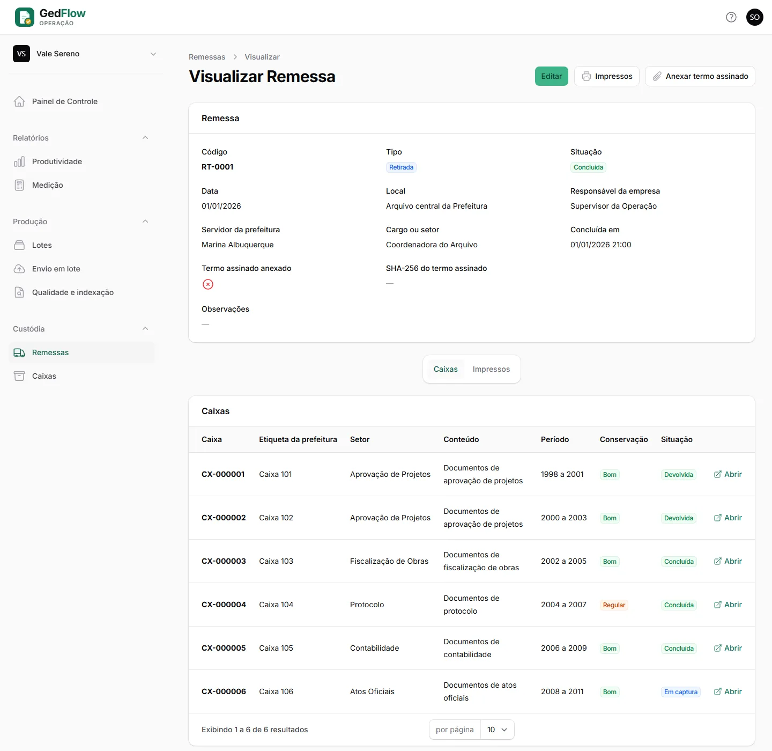Screen dimensions: 772x751
Task: Open box CX-000003 via Abrir link
Action: tap(728, 561)
